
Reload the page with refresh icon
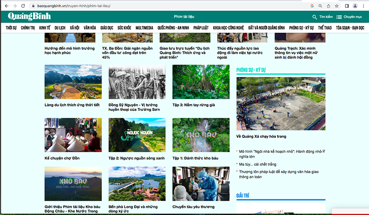click(x=23, y=6)
